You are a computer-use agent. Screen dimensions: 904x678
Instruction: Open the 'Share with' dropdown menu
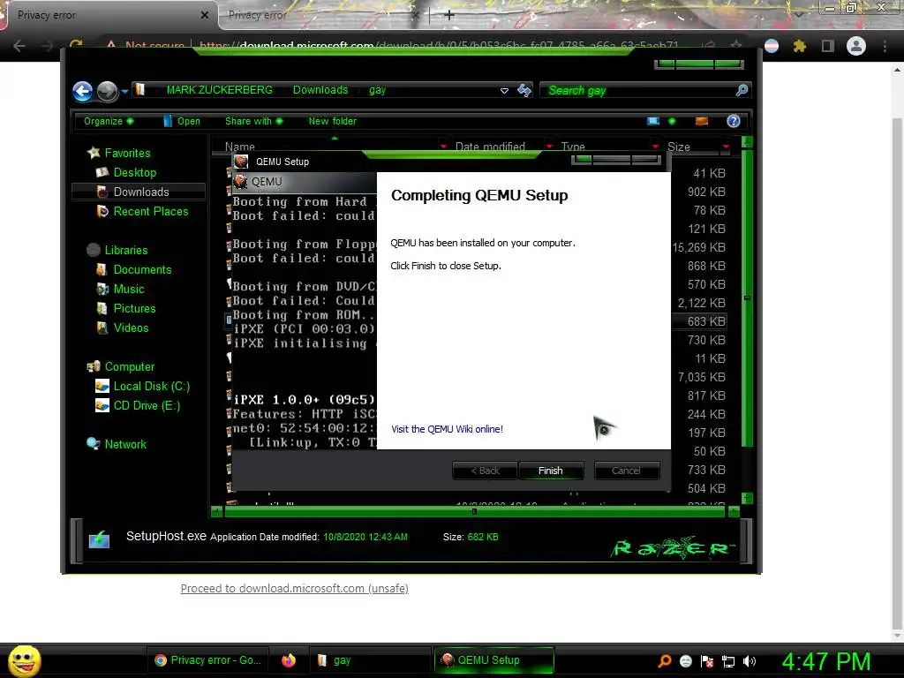tap(253, 121)
